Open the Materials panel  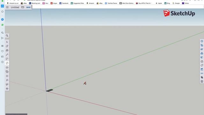[202, 57]
